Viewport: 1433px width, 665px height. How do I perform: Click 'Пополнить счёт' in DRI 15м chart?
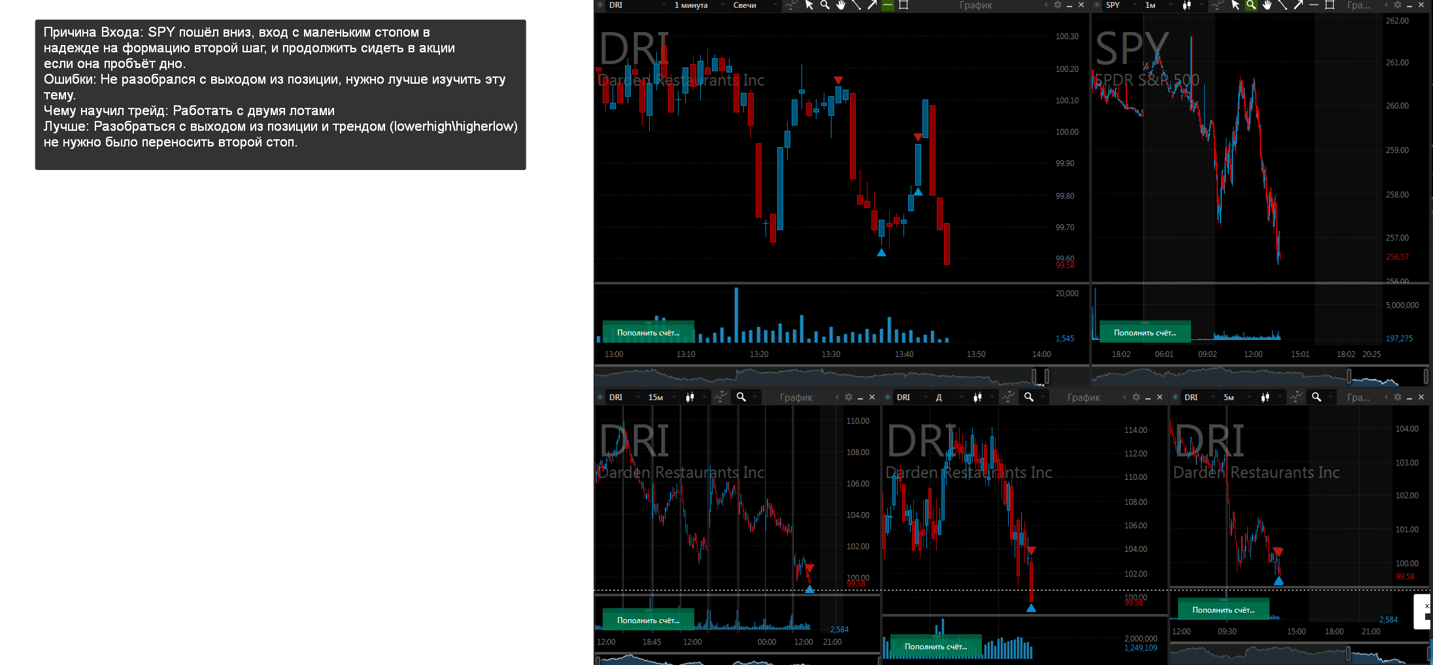[x=649, y=620]
